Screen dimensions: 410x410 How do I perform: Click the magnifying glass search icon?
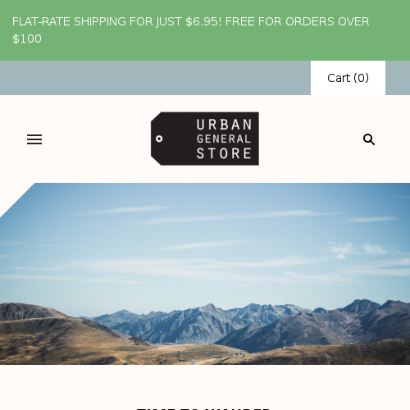pyautogui.click(x=369, y=139)
